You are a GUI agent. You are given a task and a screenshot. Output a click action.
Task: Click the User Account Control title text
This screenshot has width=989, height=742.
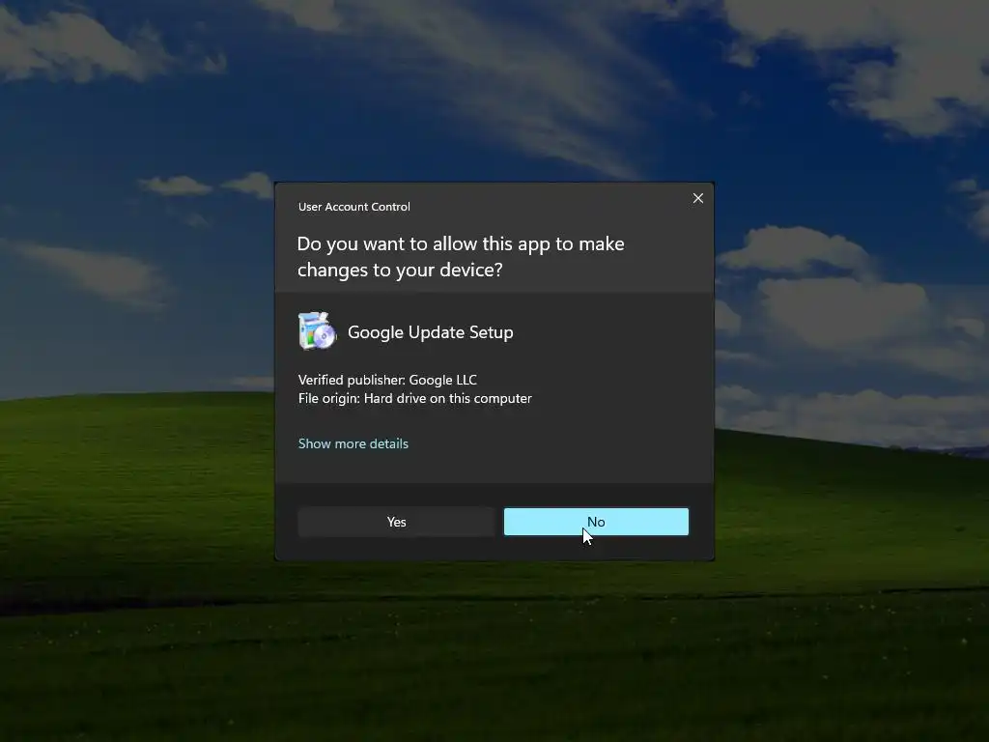(353, 207)
